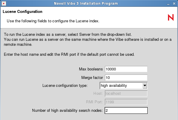
Task: Click the 'Enter the host name' instruction text
Action: [x=70, y=54]
